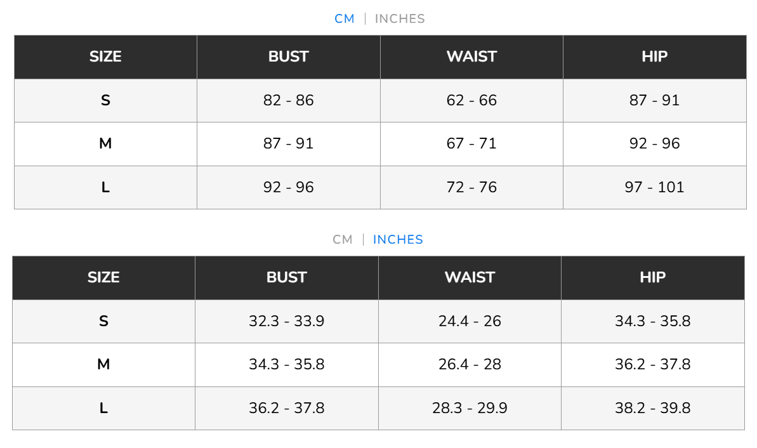Click the 62 - 66 waist measurement cell
757x448 pixels.
471,100
